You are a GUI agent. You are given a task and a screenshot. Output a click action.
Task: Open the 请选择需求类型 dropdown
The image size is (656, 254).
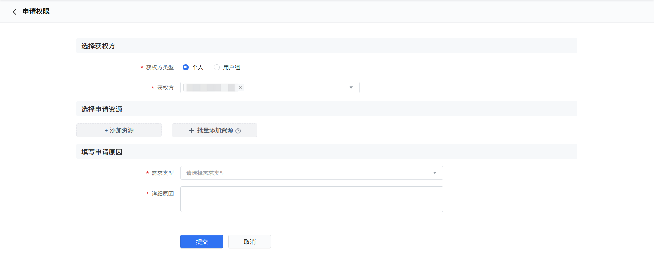[312, 173]
